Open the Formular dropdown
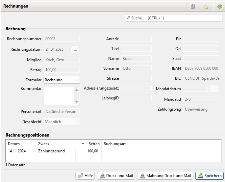 pos(62,80)
